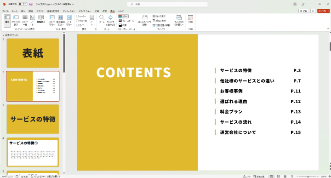The height and width of the screenshot is (178, 331).
Task: Click the Save icon in title bar
Action: [31, 4]
